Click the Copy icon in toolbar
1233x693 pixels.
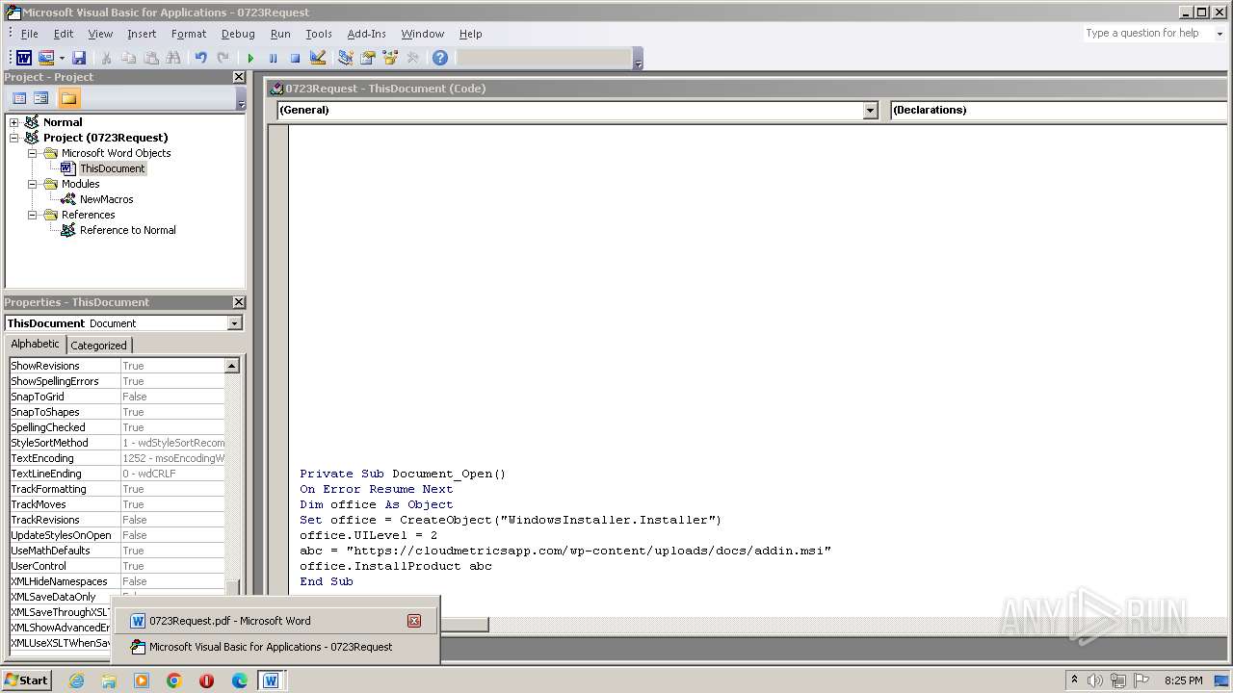(128, 58)
